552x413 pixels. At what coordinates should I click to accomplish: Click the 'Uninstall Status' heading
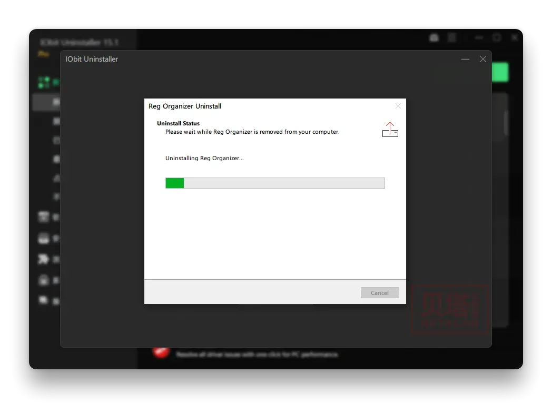(x=178, y=123)
